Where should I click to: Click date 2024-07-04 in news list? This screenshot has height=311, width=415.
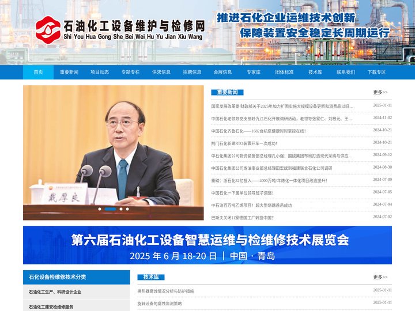[x=383, y=204]
